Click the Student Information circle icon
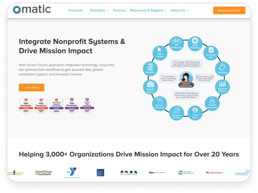 pos(212,103)
